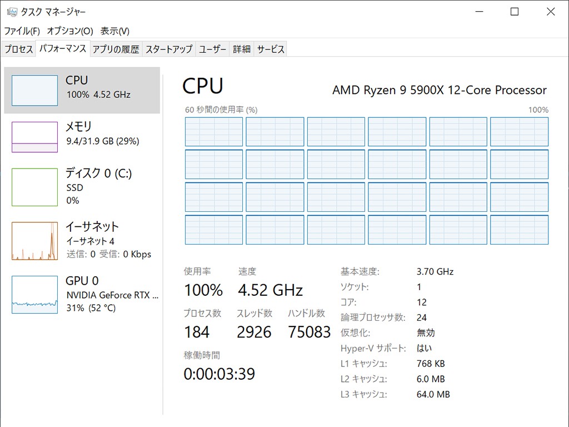The height and width of the screenshot is (427, 569).
Task: Select the ディスク 0 (C:) mini graph
Action: tap(34, 187)
